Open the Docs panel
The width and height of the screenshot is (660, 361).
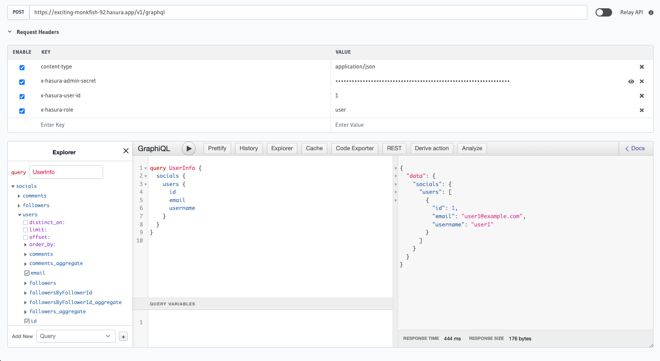click(x=635, y=148)
